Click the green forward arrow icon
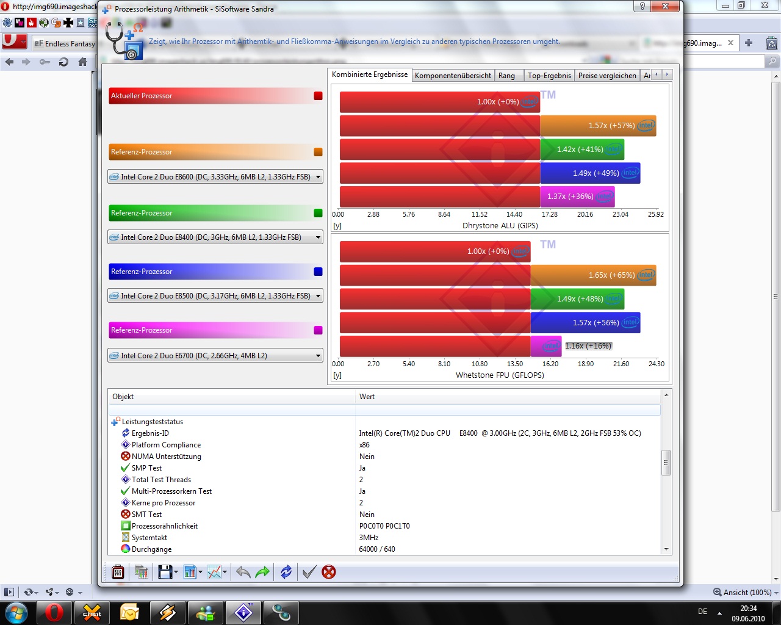The image size is (781, 625). click(x=262, y=572)
